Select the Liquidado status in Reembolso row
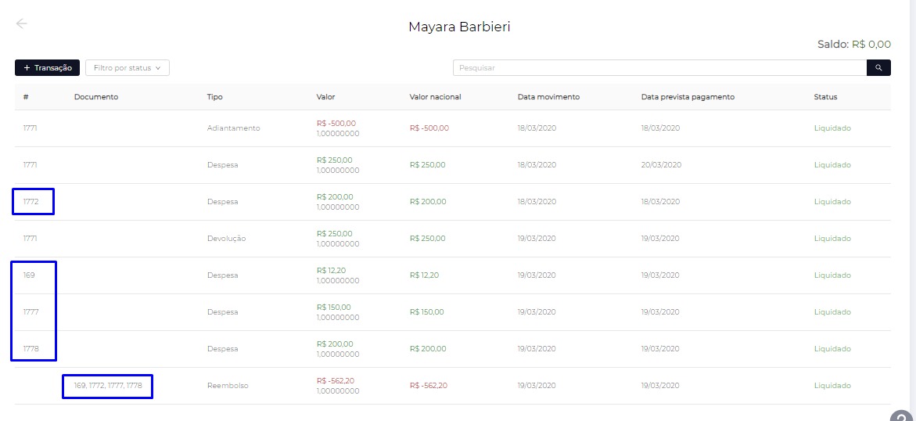The image size is (916, 421). 832,386
